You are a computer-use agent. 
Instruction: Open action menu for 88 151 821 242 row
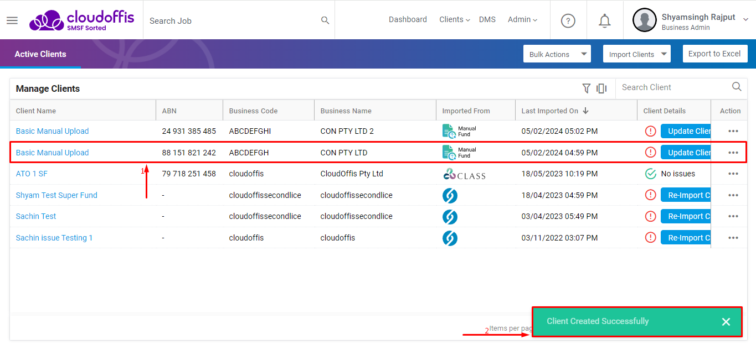tap(733, 153)
